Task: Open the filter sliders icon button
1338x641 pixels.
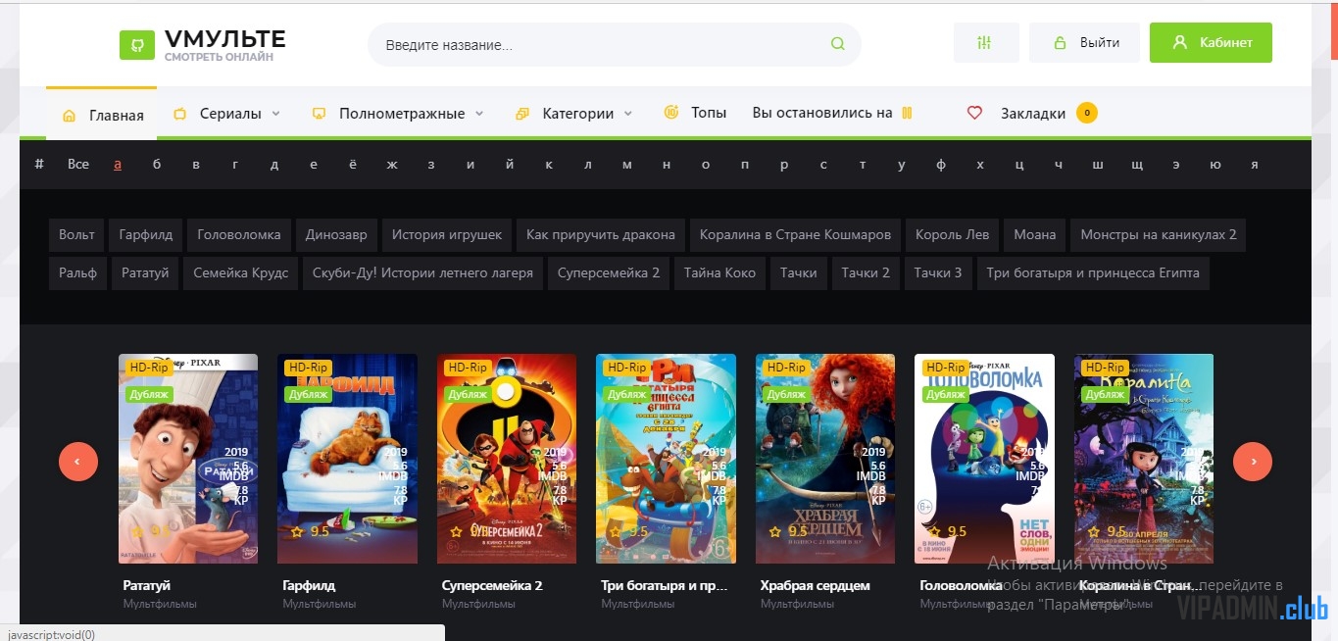Action: point(985,43)
